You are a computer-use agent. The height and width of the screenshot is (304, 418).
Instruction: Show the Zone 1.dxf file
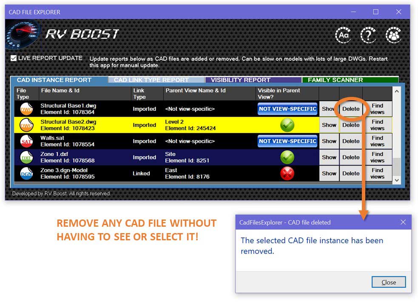[x=329, y=158]
